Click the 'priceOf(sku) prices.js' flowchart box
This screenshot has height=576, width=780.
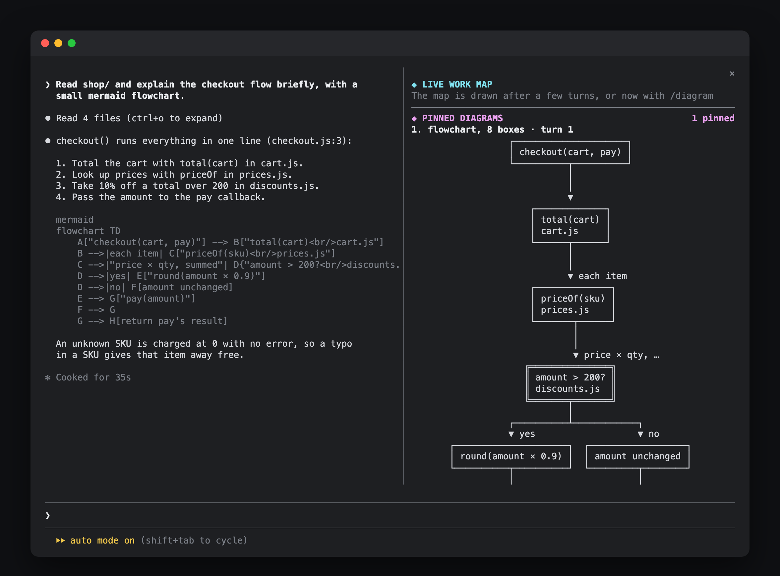tap(573, 304)
